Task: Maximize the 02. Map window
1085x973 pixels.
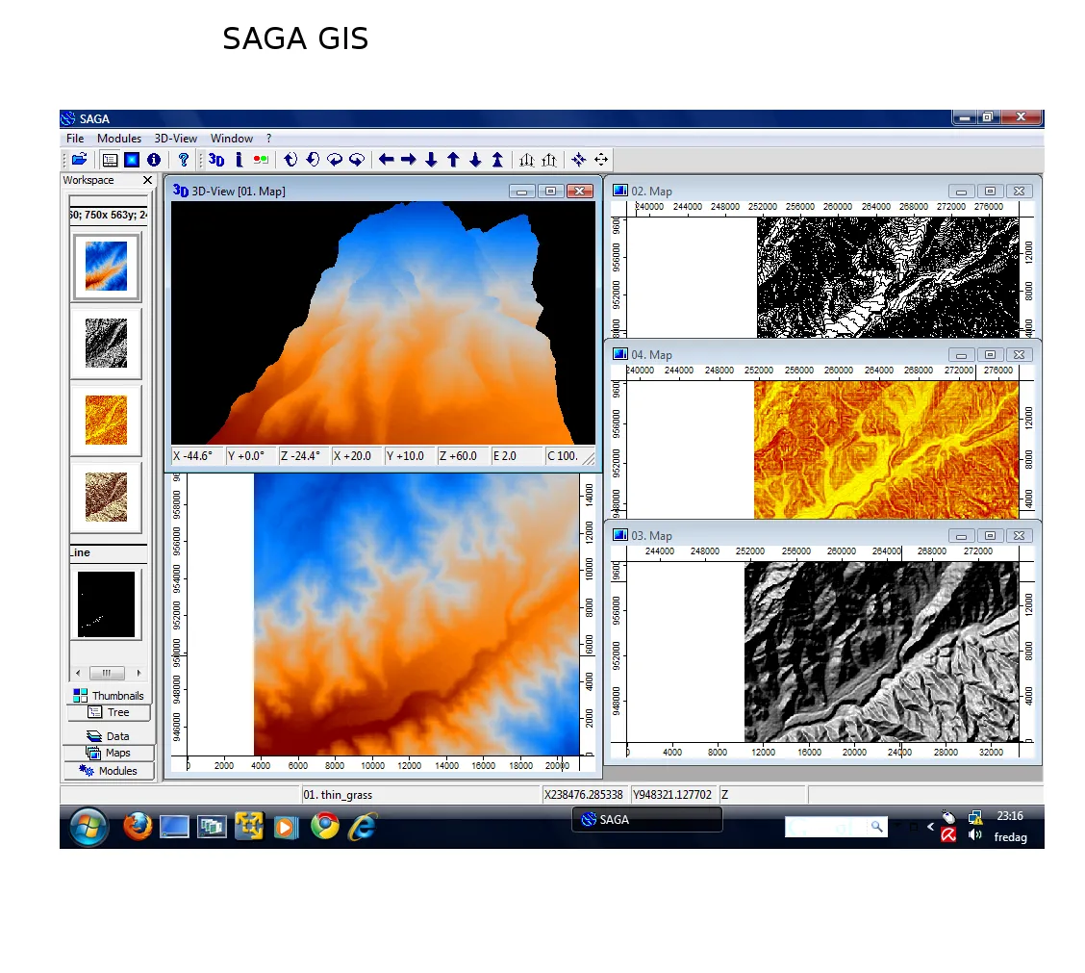Action: pyautogui.click(x=990, y=192)
